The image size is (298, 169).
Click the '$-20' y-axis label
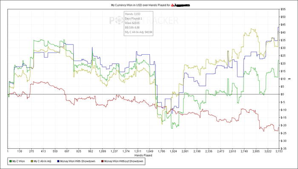pyautogui.click(x=283, y=125)
